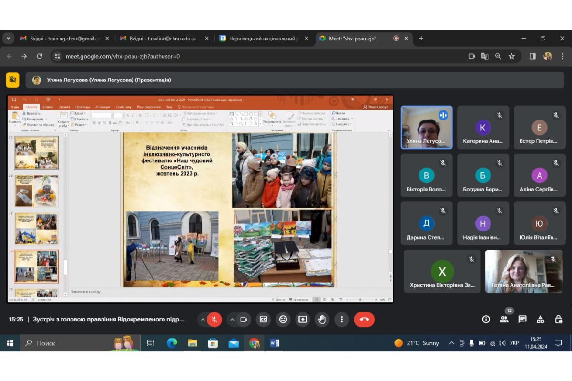Click the present screen icon
This screenshot has width=572, height=381.
303,320
